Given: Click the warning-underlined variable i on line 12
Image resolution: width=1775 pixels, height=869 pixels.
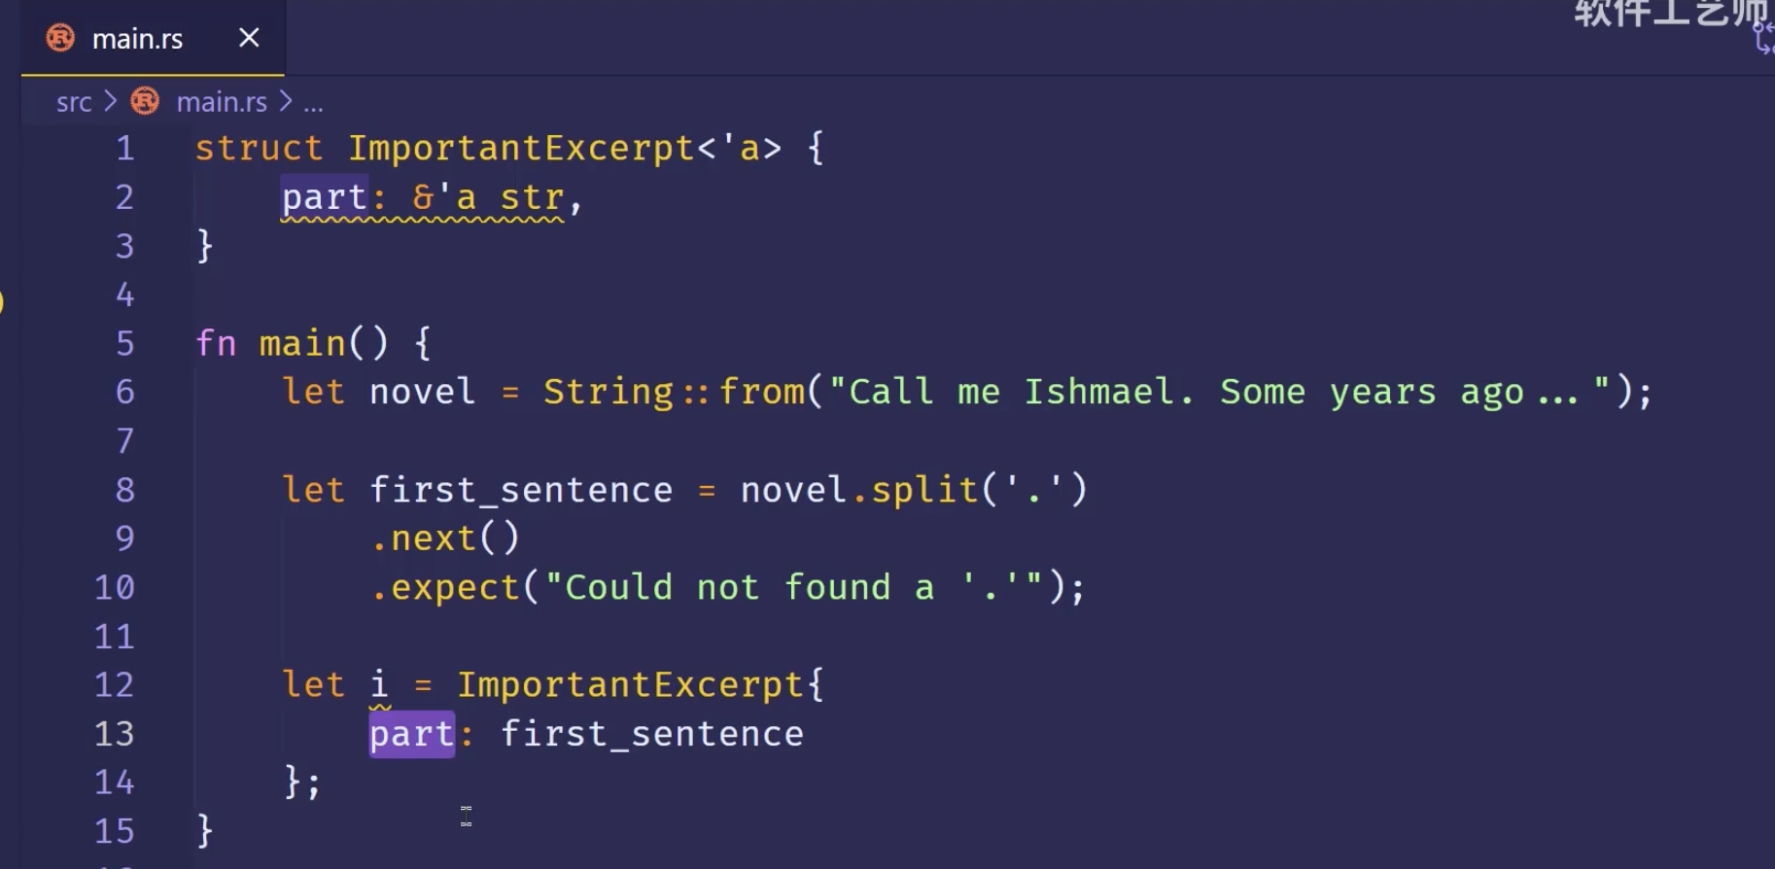Looking at the screenshot, I should [x=379, y=684].
